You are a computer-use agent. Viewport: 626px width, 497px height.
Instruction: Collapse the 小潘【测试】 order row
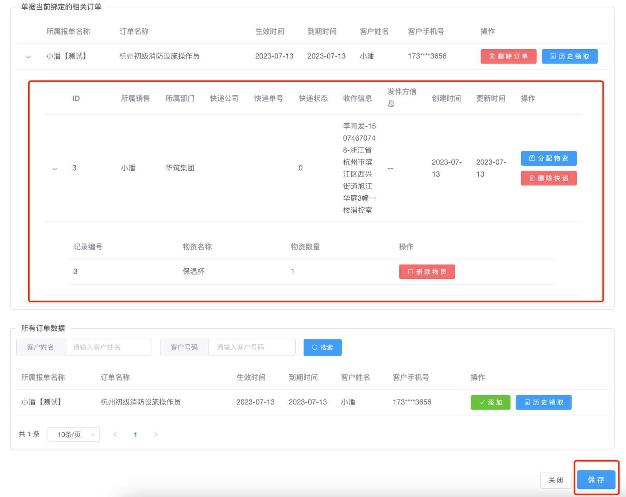coord(29,57)
